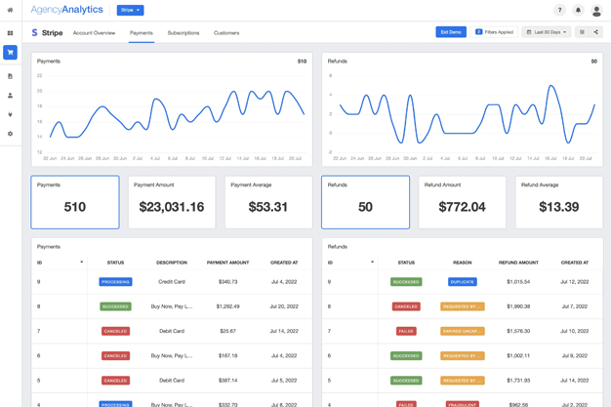Click FAILED badge in refund row 7
The height and width of the screenshot is (407, 611).
406,331
